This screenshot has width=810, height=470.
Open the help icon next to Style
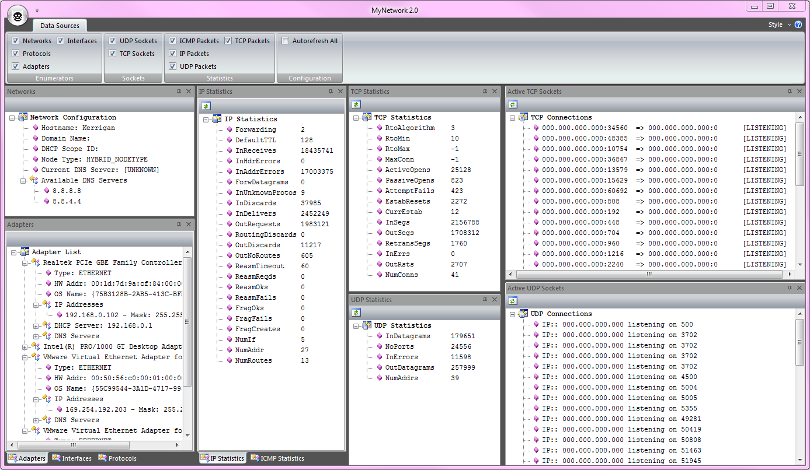798,24
